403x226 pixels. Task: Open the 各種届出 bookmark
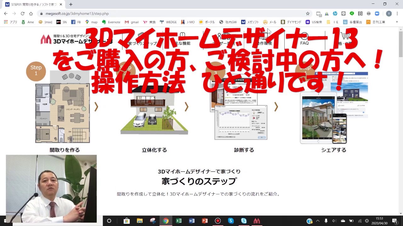coord(353,22)
